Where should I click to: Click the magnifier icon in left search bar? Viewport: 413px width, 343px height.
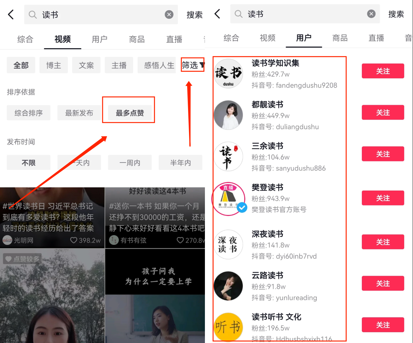(x=33, y=15)
